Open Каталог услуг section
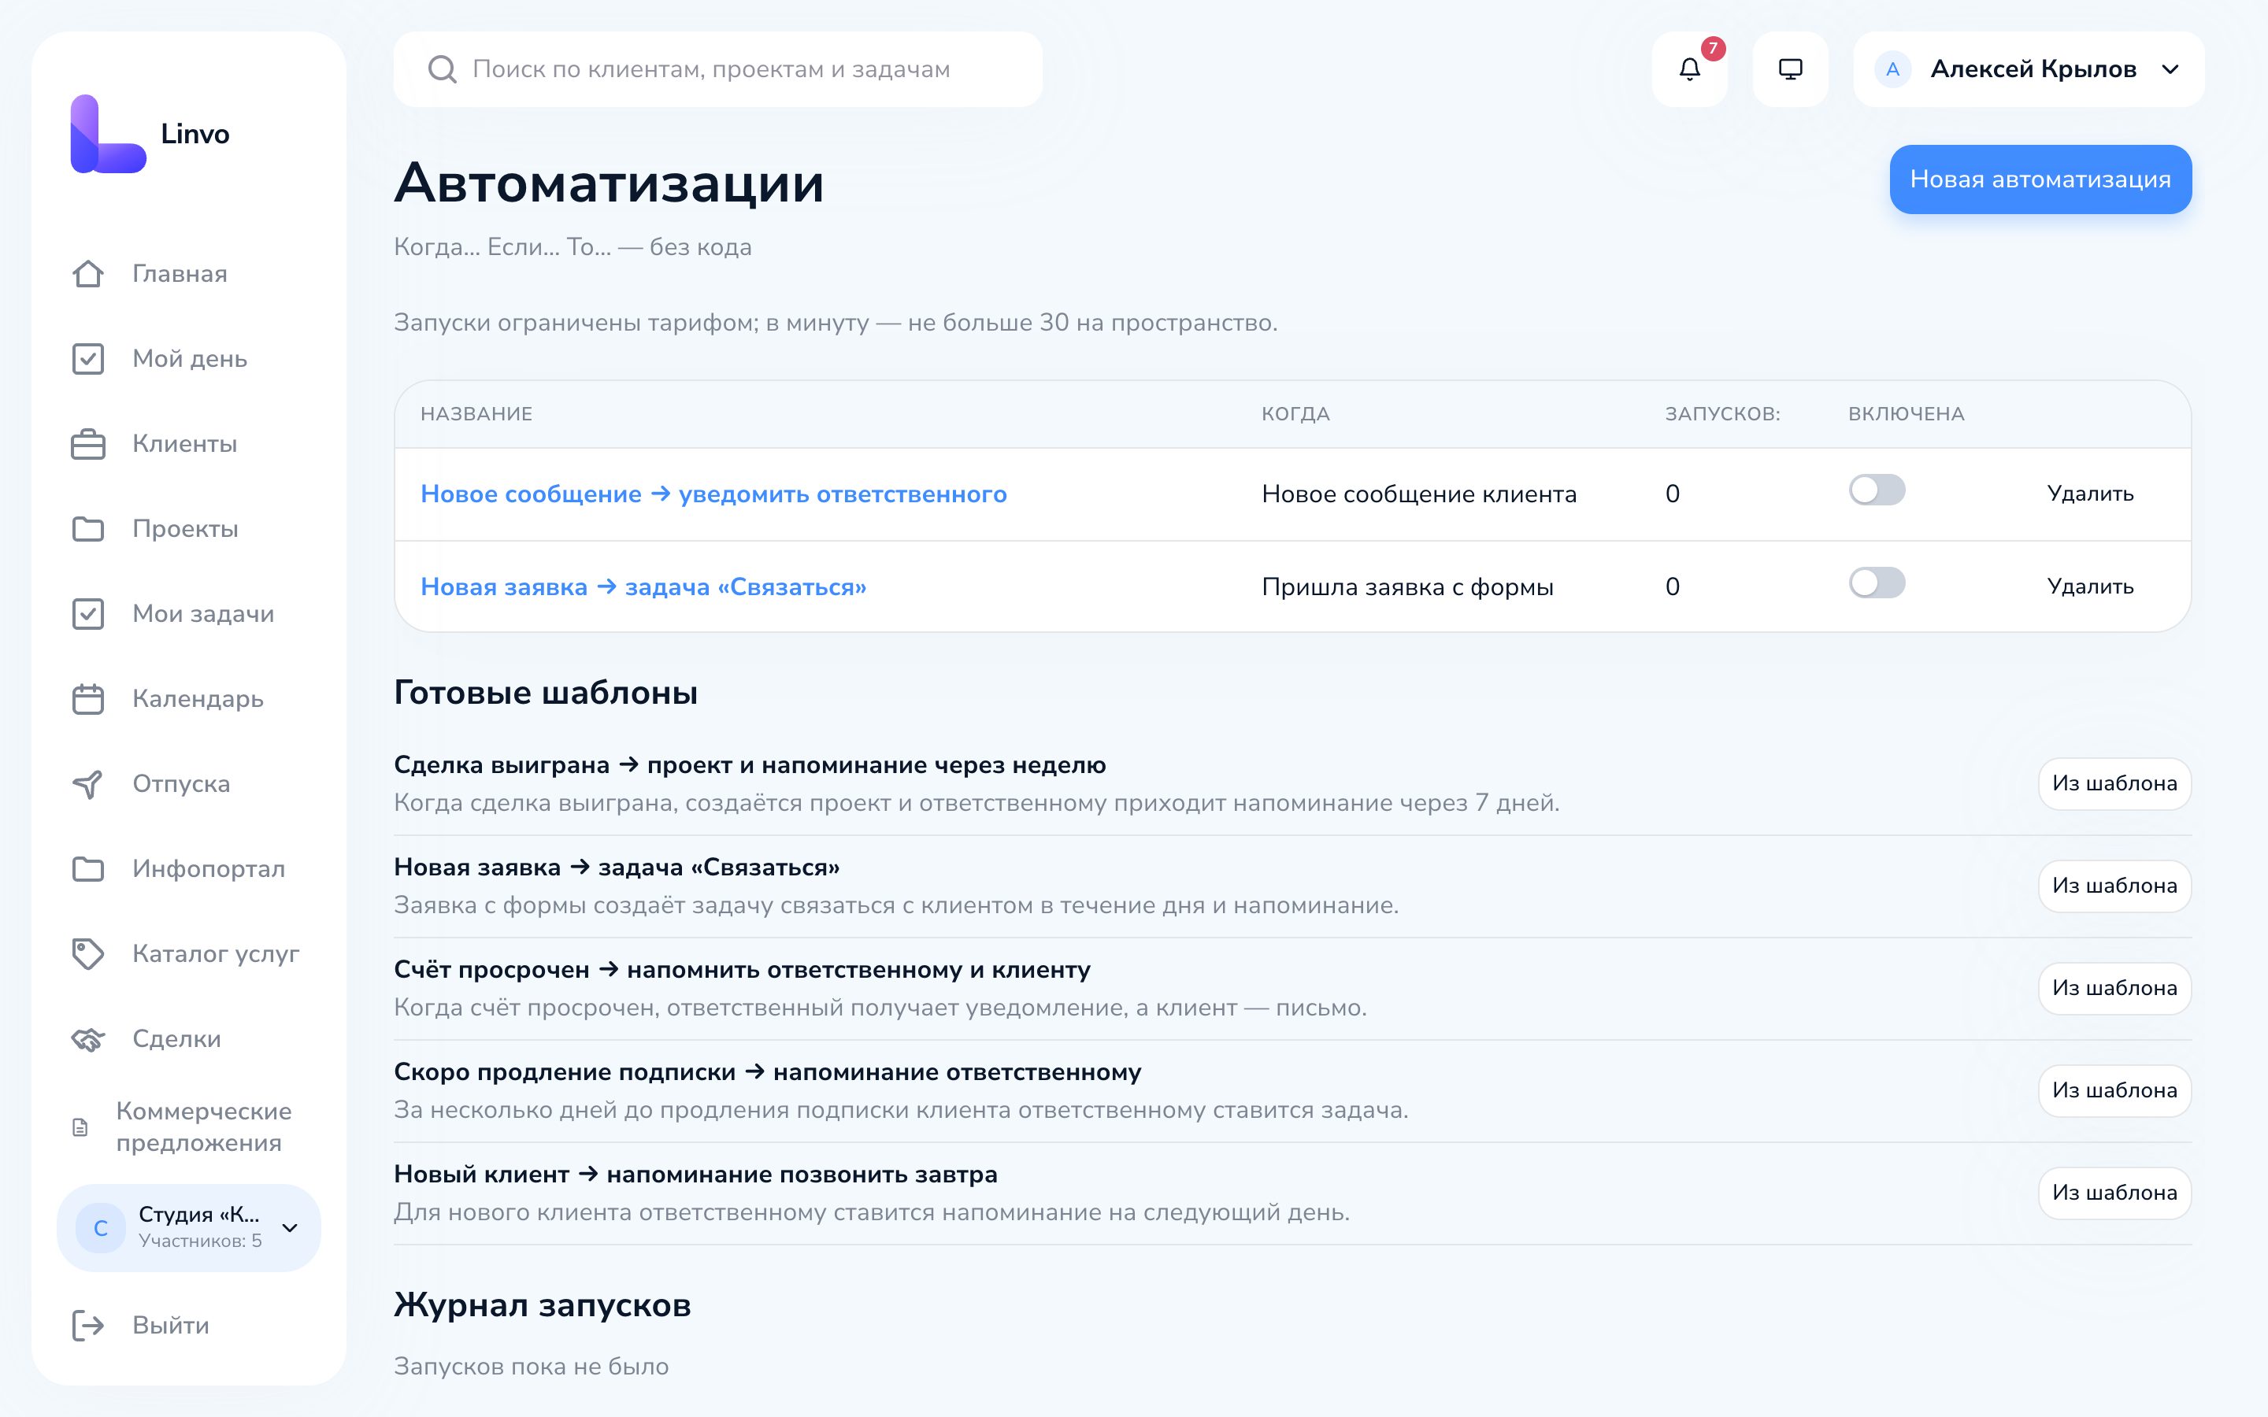 tap(216, 954)
